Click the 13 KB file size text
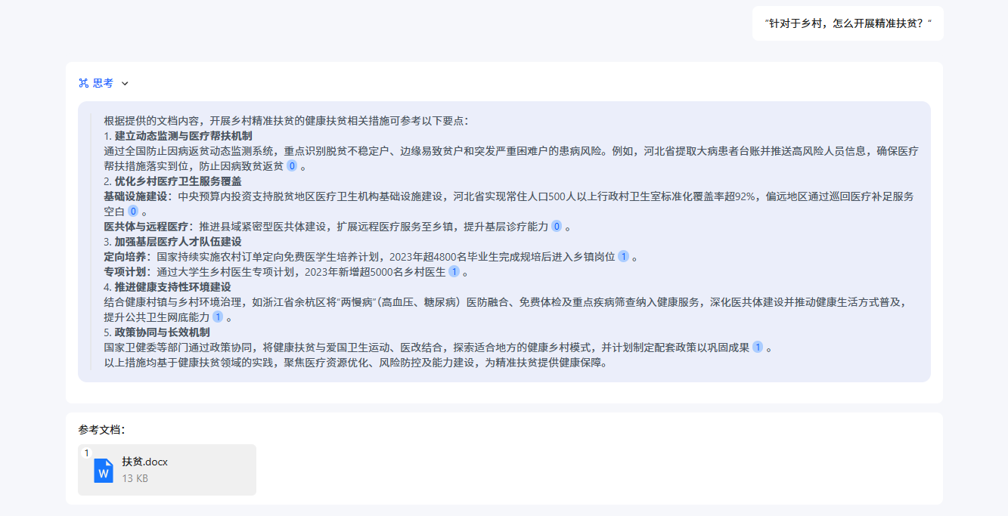 click(135, 478)
